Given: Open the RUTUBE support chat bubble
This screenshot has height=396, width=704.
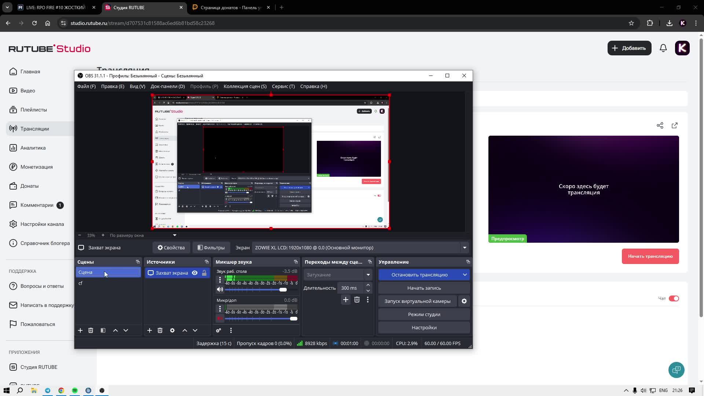Looking at the screenshot, I should (x=676, y=370).
